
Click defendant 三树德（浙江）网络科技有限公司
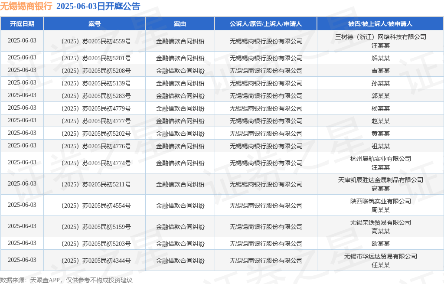381,37
